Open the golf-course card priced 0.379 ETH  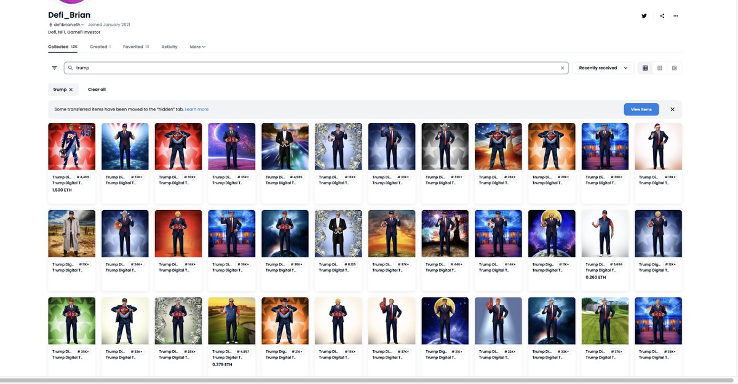(x=231, y=336)
